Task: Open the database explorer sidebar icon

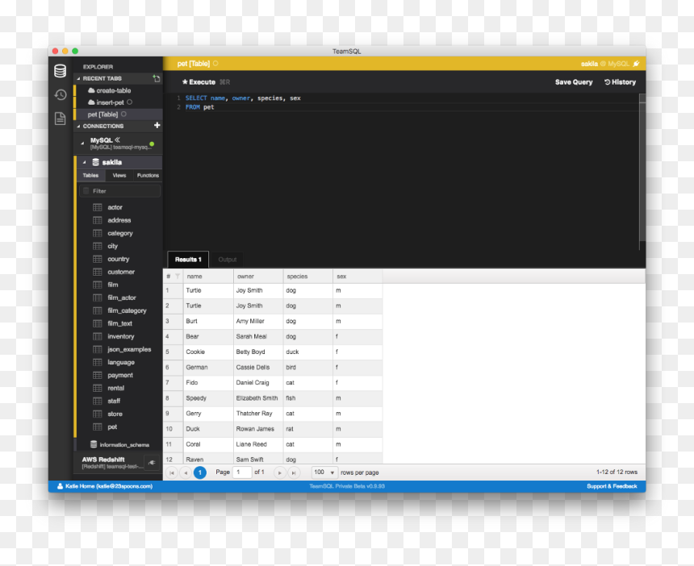Action: (x=61, y=71)
